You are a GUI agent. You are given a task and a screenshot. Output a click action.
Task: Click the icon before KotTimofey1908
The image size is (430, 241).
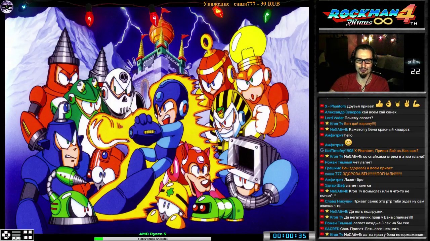(x=322, y=151)
